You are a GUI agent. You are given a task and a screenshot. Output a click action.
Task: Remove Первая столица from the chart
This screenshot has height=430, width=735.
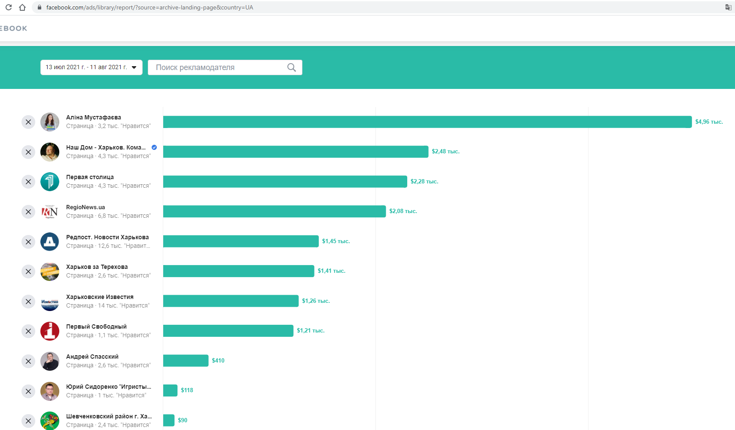pyautogui.click(x=28, y=182)
